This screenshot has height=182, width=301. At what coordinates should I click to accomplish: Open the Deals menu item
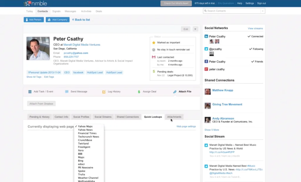tap(99, 11)
